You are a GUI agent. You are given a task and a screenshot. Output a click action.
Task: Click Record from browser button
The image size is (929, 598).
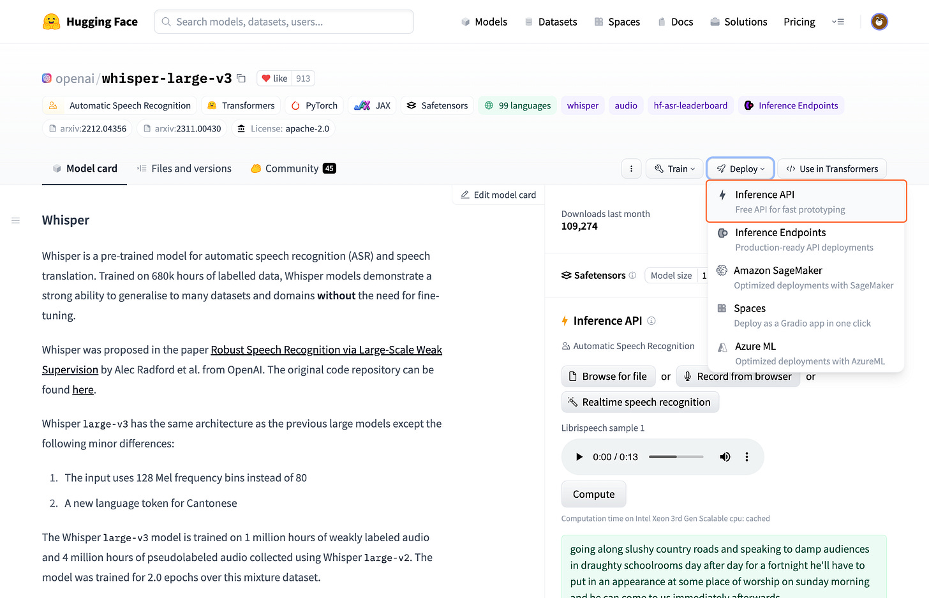coord(738,377)
